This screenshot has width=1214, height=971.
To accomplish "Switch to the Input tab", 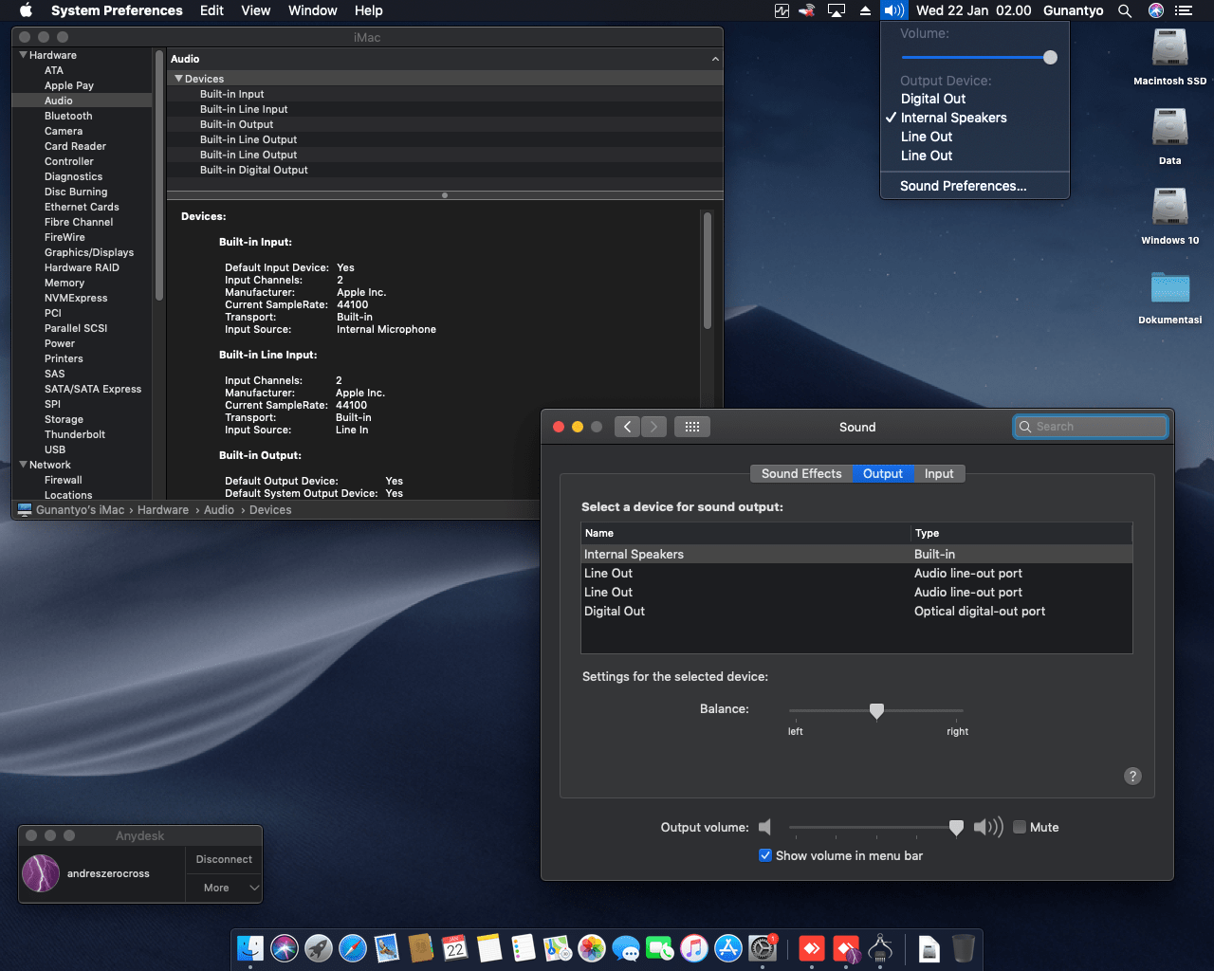I will pyautogui.click(x=939, y=474).
